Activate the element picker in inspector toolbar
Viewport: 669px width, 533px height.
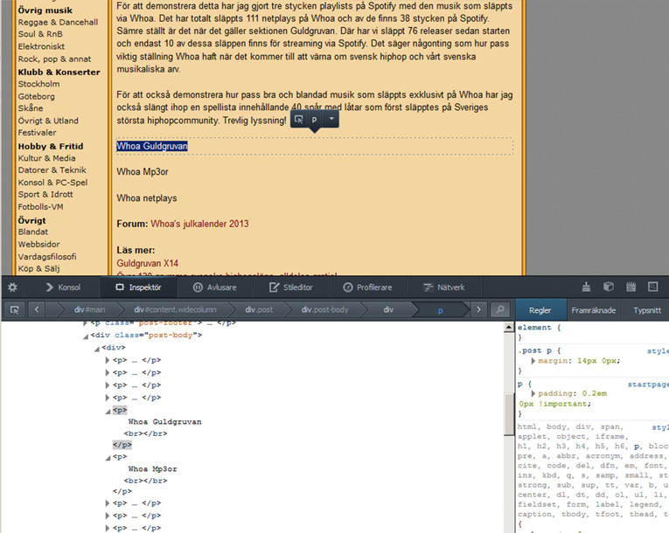pyautogui.click(x=15, y=310)
